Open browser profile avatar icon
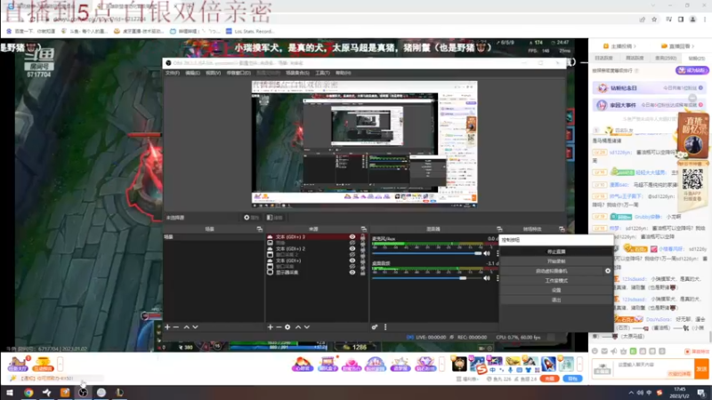Image resolution: width=712 pixels, height=400 pixels. point(693,20)
